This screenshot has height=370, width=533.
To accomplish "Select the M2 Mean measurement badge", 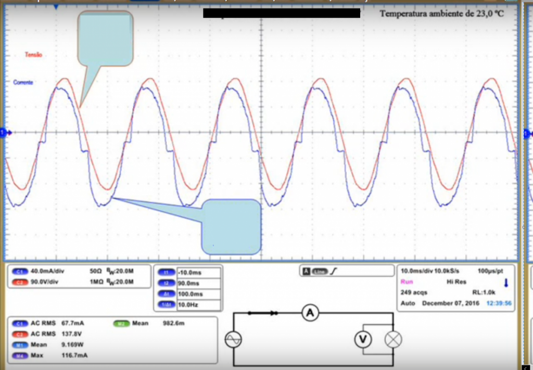I will click(x=121, y=323).
